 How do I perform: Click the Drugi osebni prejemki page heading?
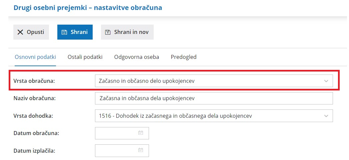coord(88,7)
